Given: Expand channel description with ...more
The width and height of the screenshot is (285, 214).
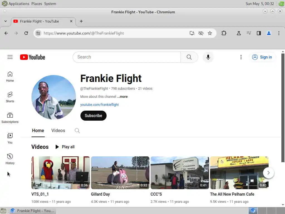Looking at the screenshot, I should (x=122, y=97).
